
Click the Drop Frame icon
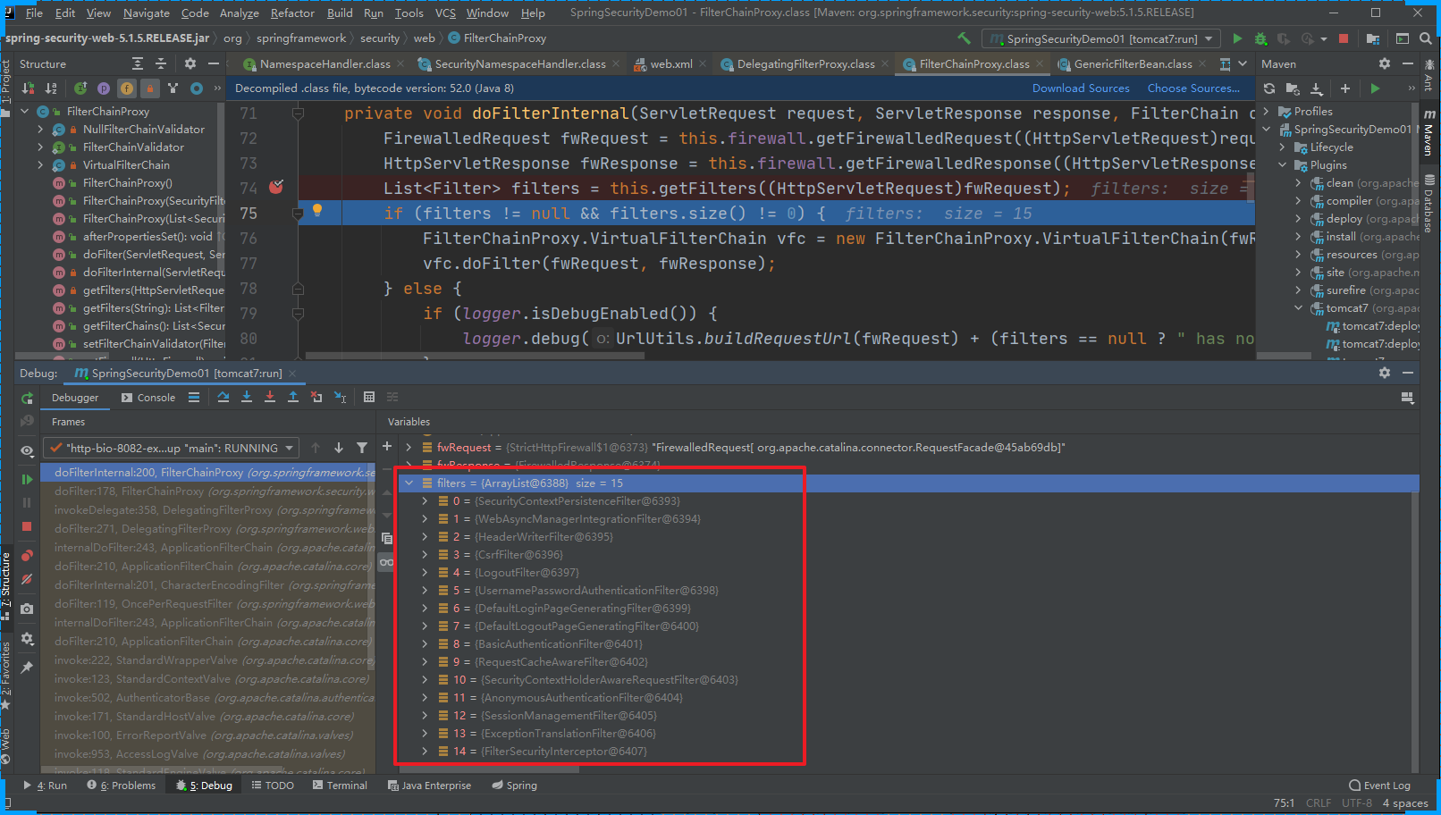[x=316, y=398]
